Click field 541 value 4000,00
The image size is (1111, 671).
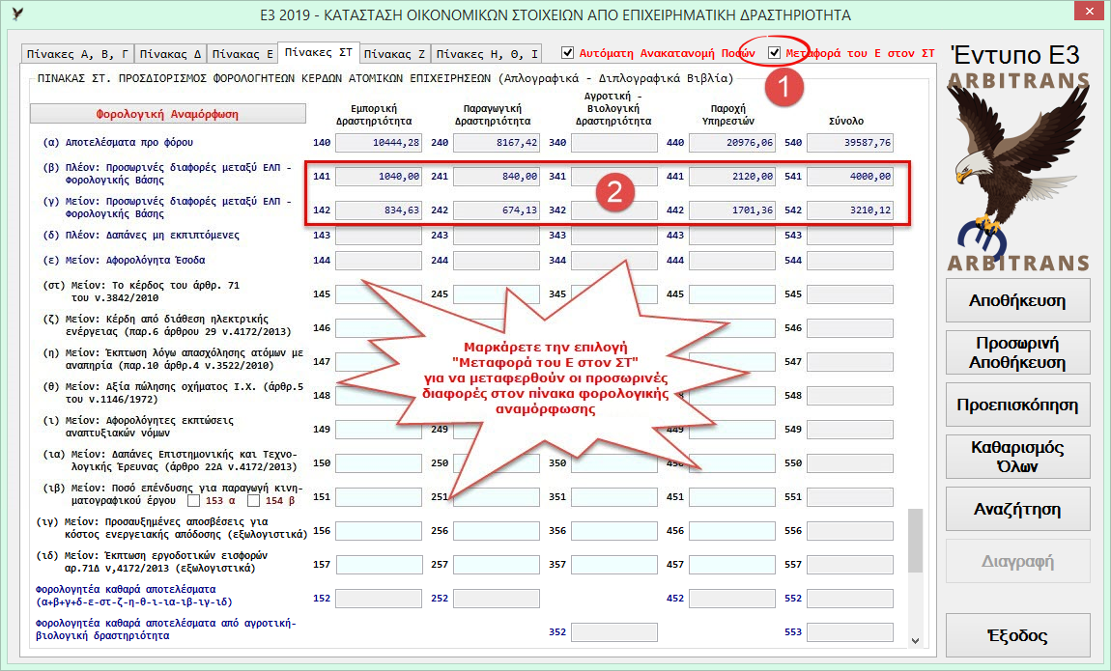(x=850, y=177)
